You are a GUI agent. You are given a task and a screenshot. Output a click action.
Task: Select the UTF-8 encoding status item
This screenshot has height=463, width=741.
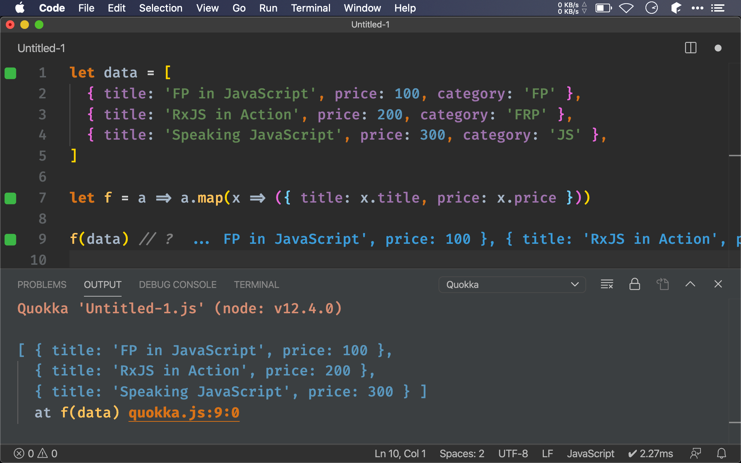tap(513, 454)
